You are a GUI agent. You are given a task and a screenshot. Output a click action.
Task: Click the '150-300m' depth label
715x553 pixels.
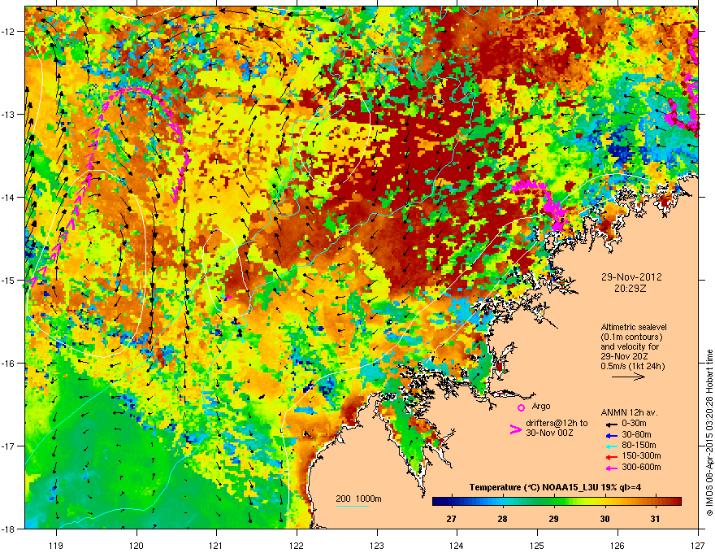tap(641, 456)
